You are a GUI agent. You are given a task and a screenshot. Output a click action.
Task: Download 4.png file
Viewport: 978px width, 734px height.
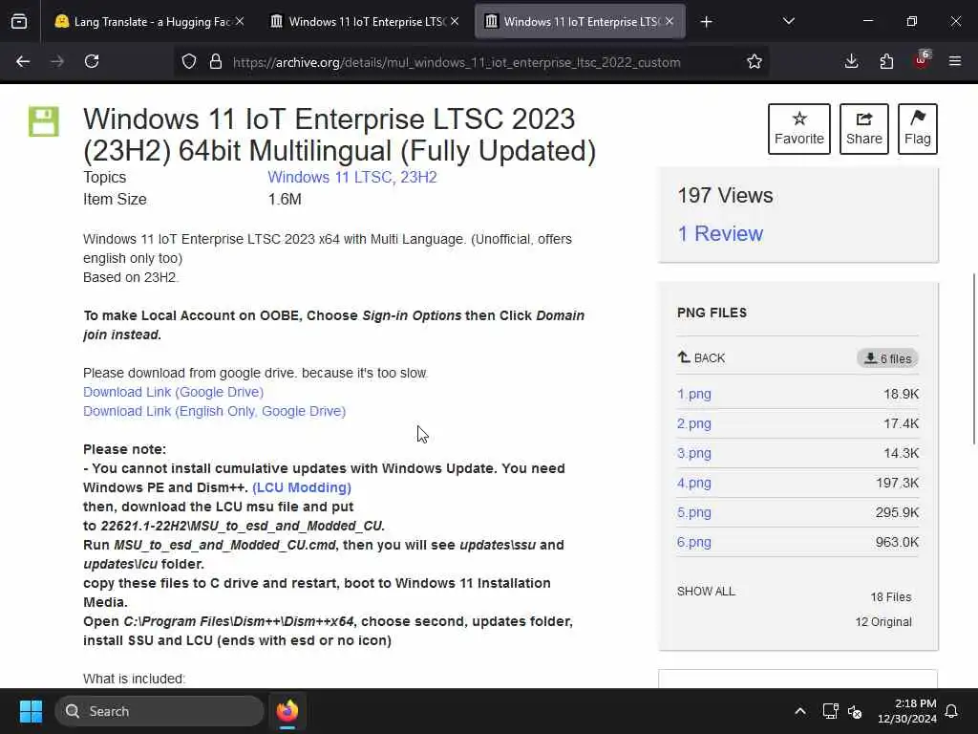tap(694, 483)
